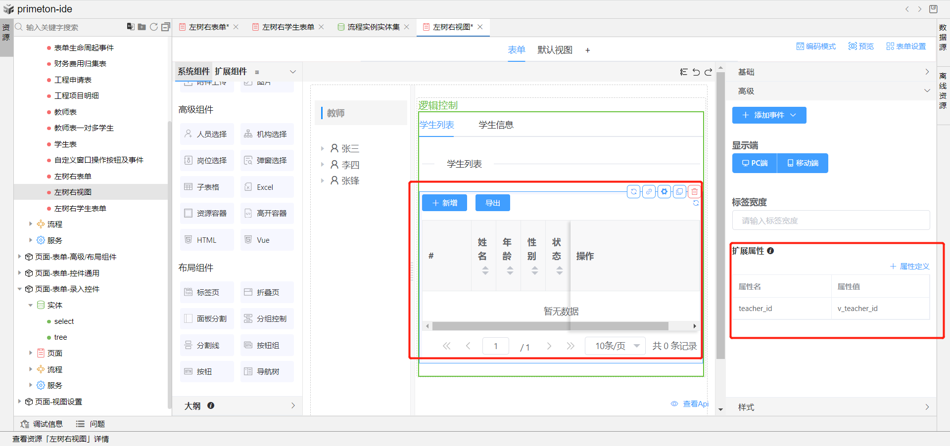The image size is (950, 446).
Task: Click the undo arrow in canvas toolbar
Action: click(696, 72)
